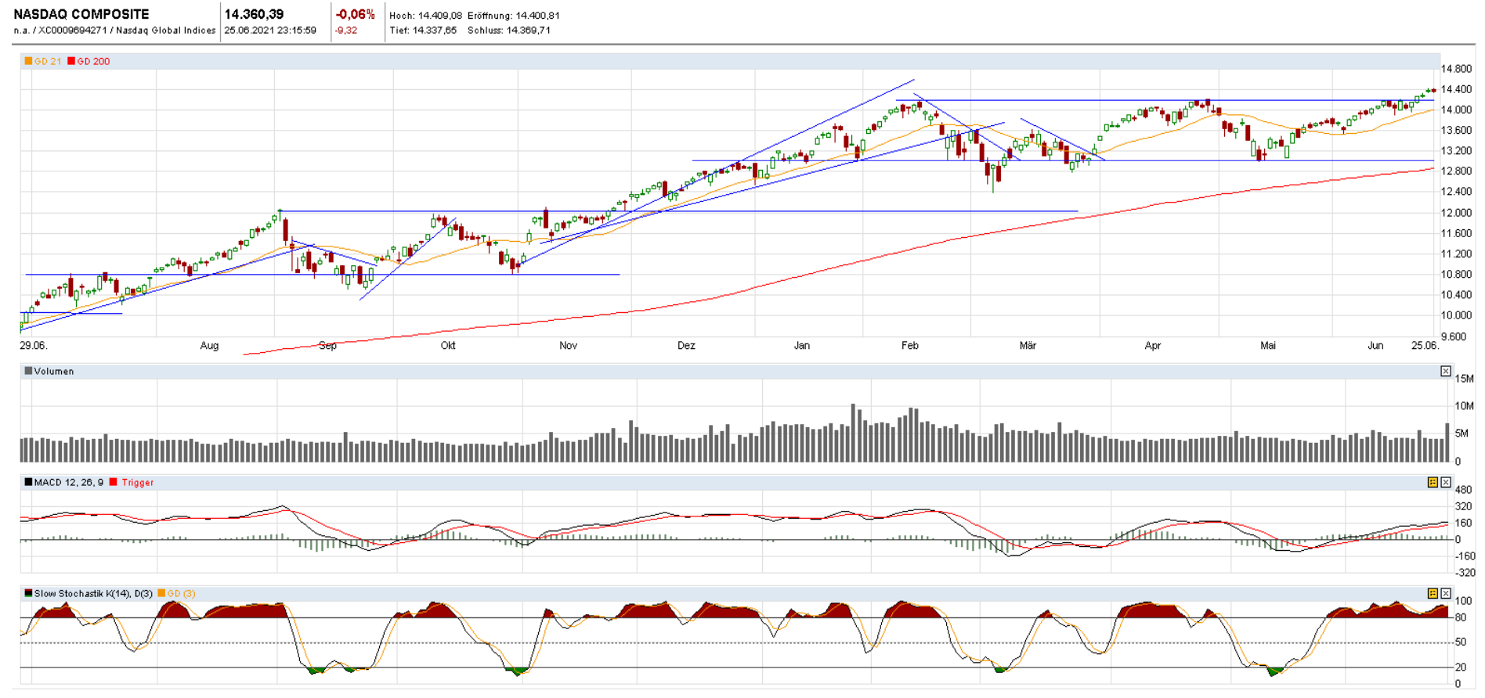Click the red GD 200 legend swatch
The image size is (1485, 698).
pyautogui.click(x=71, y=61)
